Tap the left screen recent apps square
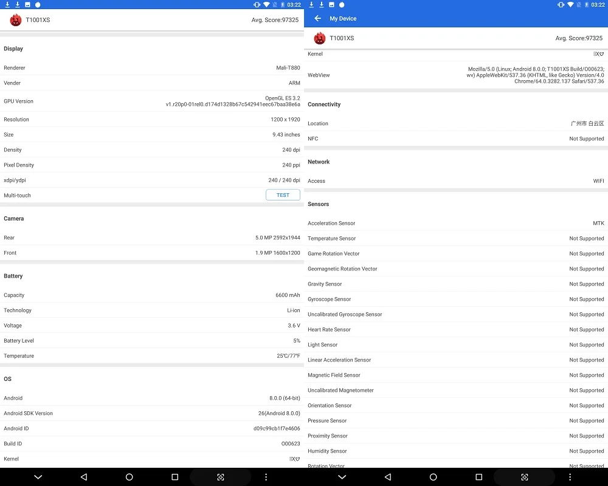The width and height of the screenshot is (608, 486). click(x=175, y=477)
